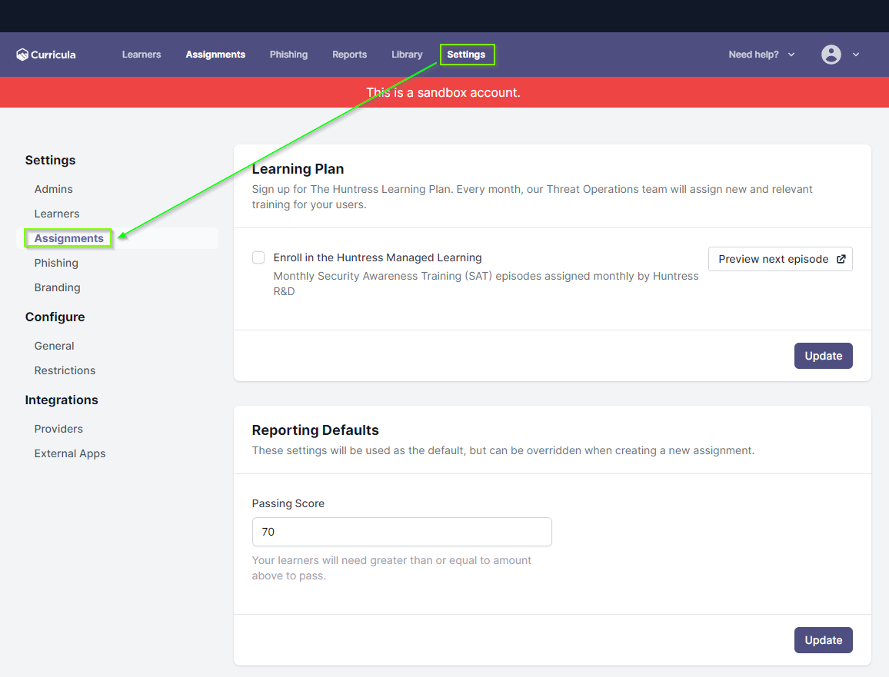This screenshot has width=889, height=677.
Task: Click the Enroll in the Huntress Managed Learning label
Action: (378, 257)
